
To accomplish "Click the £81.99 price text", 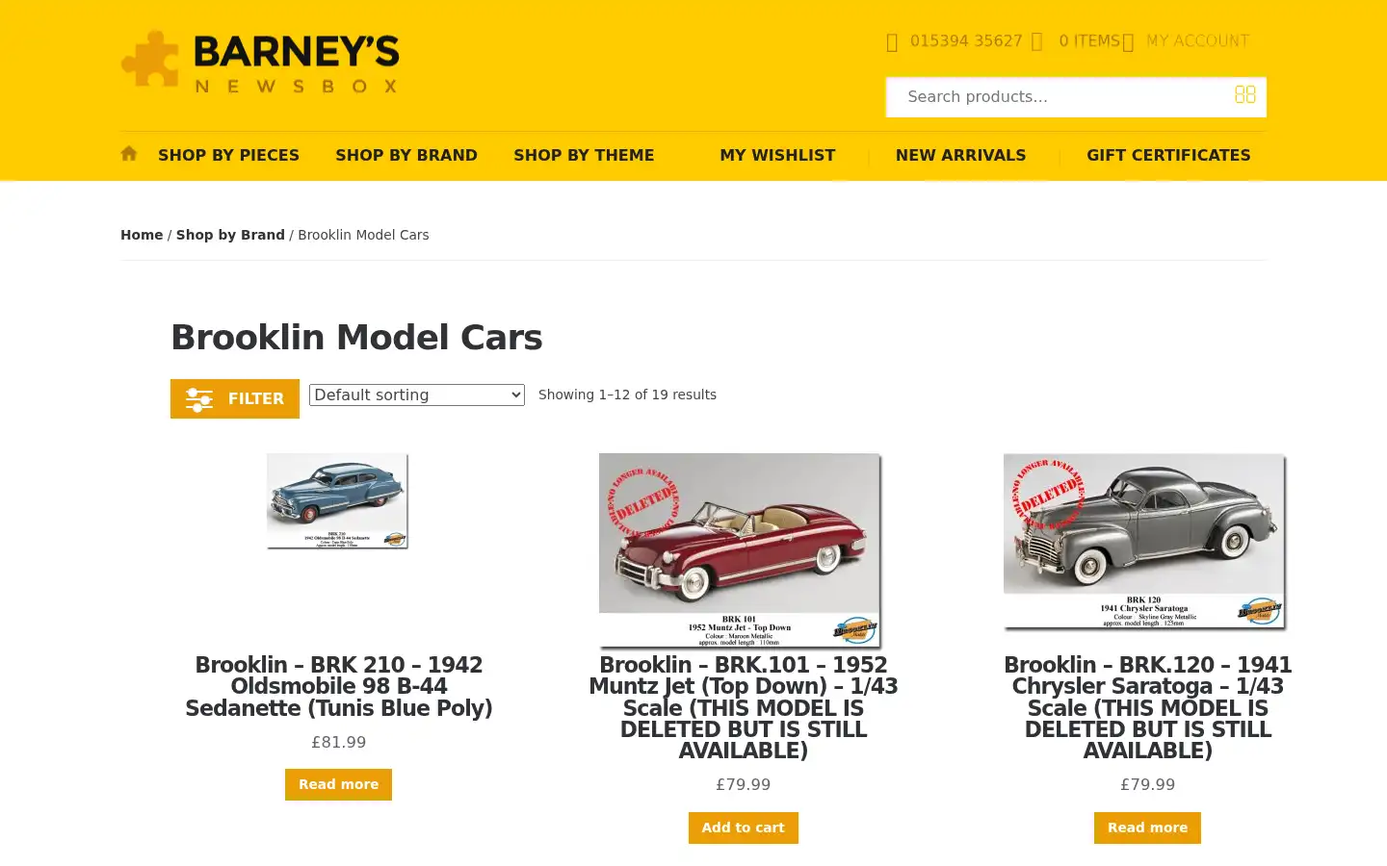I will pyautogui.click(x=339, y=742).
